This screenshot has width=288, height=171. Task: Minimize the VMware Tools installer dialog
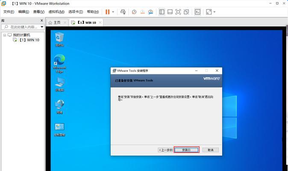pyautogui.click(x=197, y=71)
